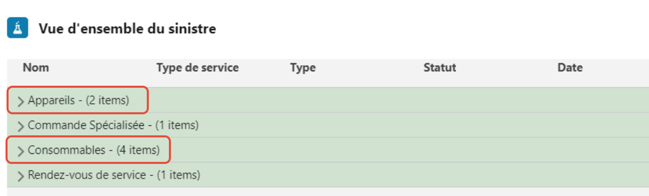Sort by the Nom column header
The height and width of the screenshot is (196, 649).
(x=36, y=68)
